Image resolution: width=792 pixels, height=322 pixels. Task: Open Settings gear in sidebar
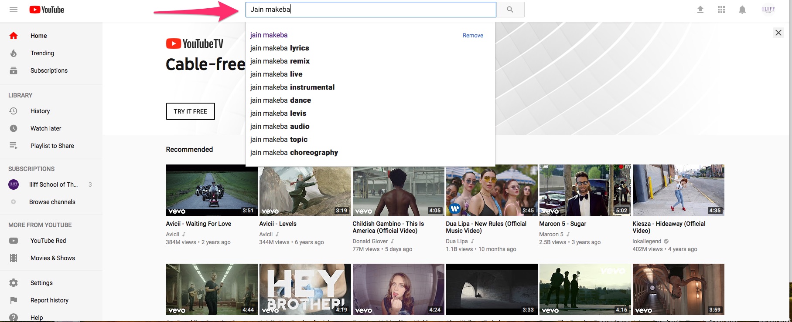[41, 283]
